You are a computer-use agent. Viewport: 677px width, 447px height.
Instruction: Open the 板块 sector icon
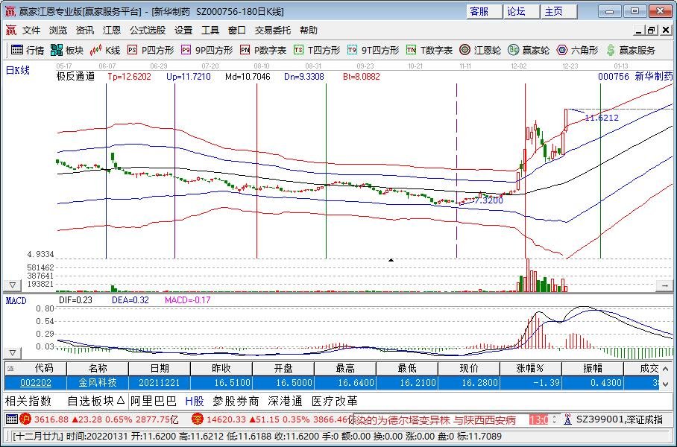[57, 50]
